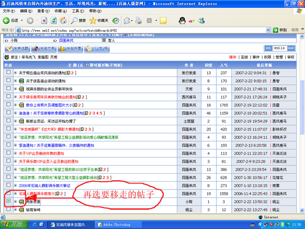Open topic 教你上传照片及调整图片大小

click(x=49, y=105)
